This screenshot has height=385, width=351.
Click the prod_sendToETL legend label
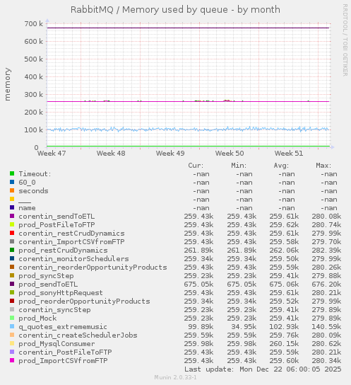tap(48, 284)
